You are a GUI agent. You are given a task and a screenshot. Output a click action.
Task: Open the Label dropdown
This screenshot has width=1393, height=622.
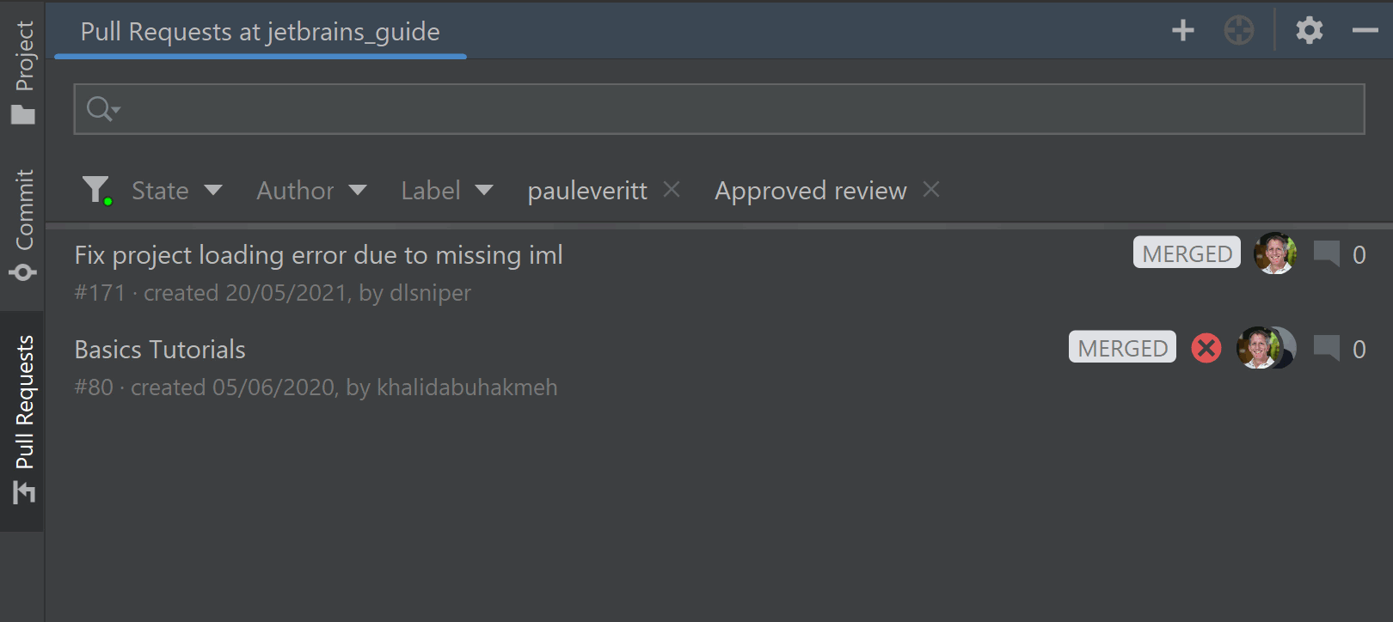click(x=447, y=190)
